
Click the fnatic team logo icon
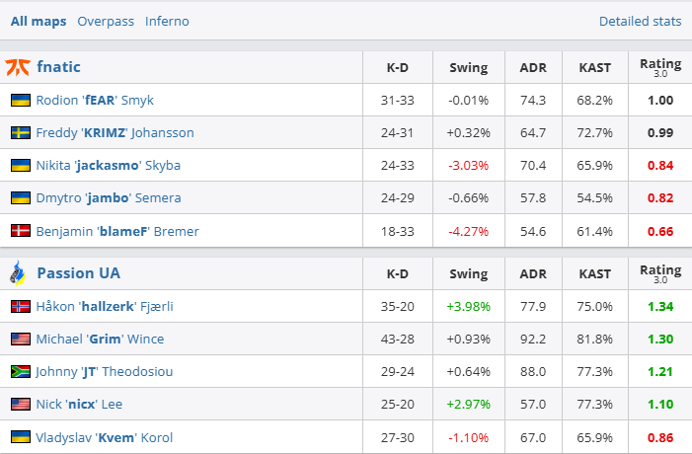tap(18, 67)
